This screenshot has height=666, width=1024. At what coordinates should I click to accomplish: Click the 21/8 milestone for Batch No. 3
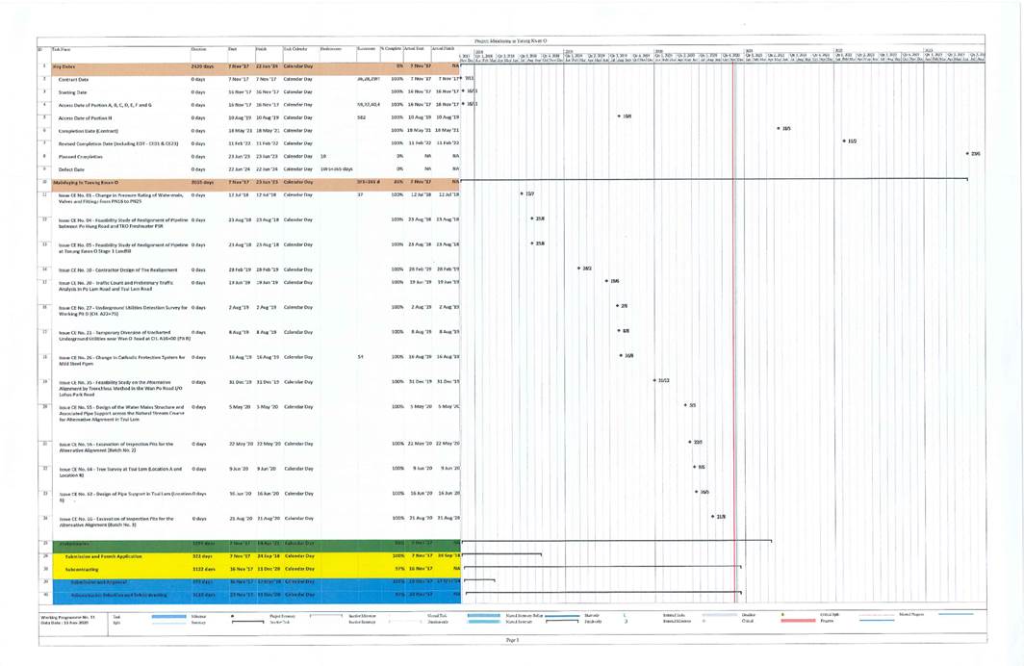click(712, 517)
